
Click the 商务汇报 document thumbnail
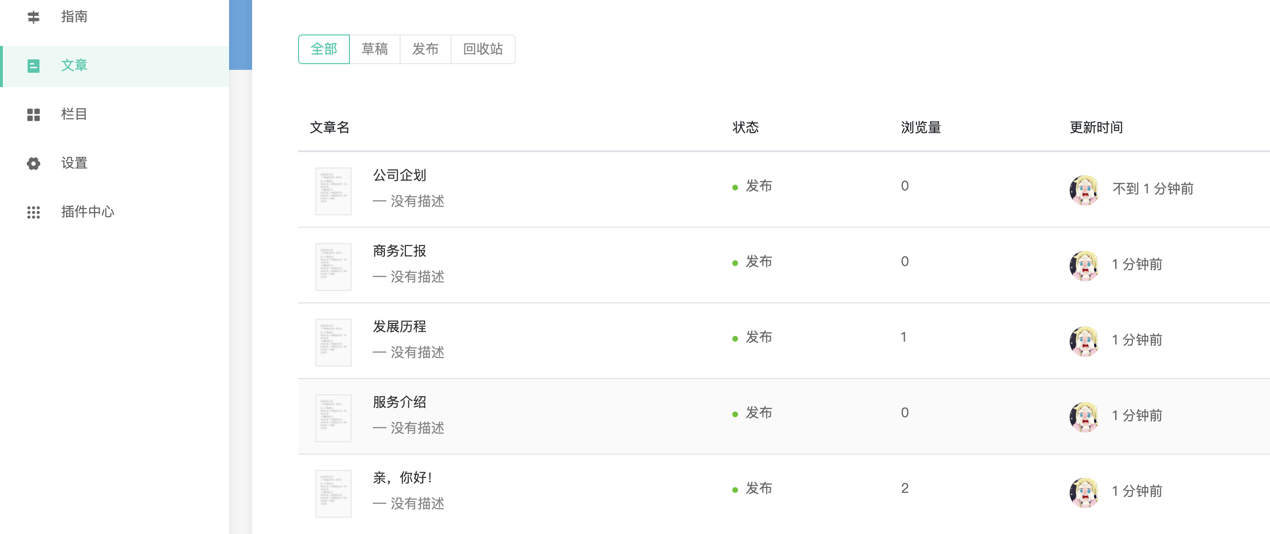click(x=333, y=266)
